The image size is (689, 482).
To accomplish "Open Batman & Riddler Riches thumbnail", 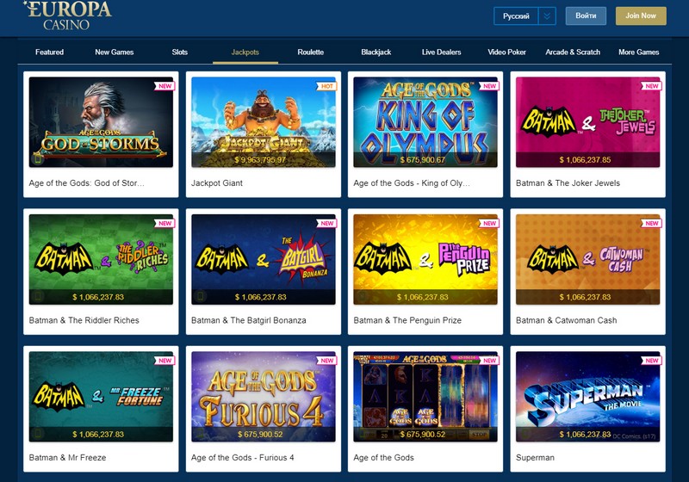I will pyautogui.click(x=101, y=259).
